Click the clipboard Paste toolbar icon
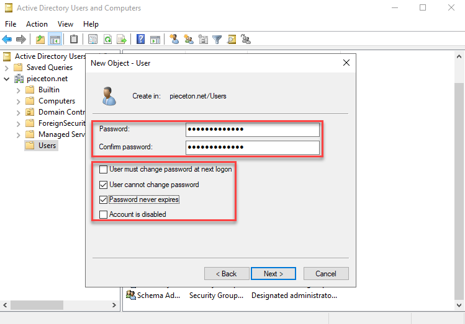 (73, 39)
